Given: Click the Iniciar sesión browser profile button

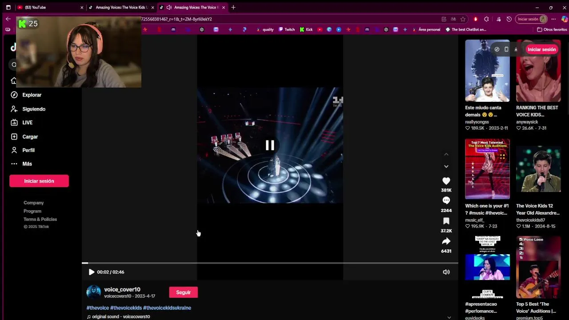Looking at the screenshot, I should pos(532,19).
